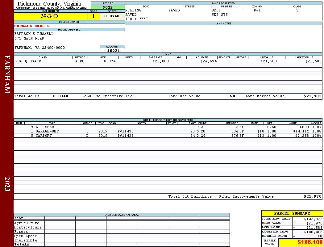Click the 2023 year in sidebar

point(7,184)
